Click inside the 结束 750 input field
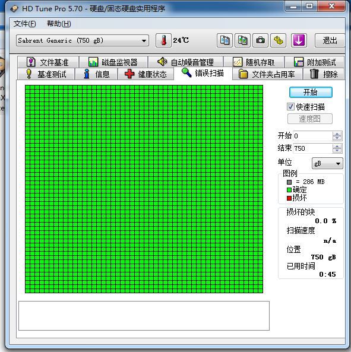 pyautogui.click(x=313, y=148)
